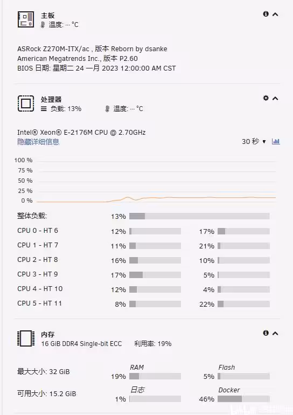Toggle the CPU chart bar-graph icon
293x415 pixels.
(x=276, y=141)
